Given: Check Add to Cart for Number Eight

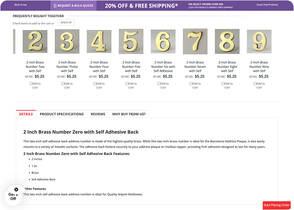Looking at the screenshot, I should 223,83.
